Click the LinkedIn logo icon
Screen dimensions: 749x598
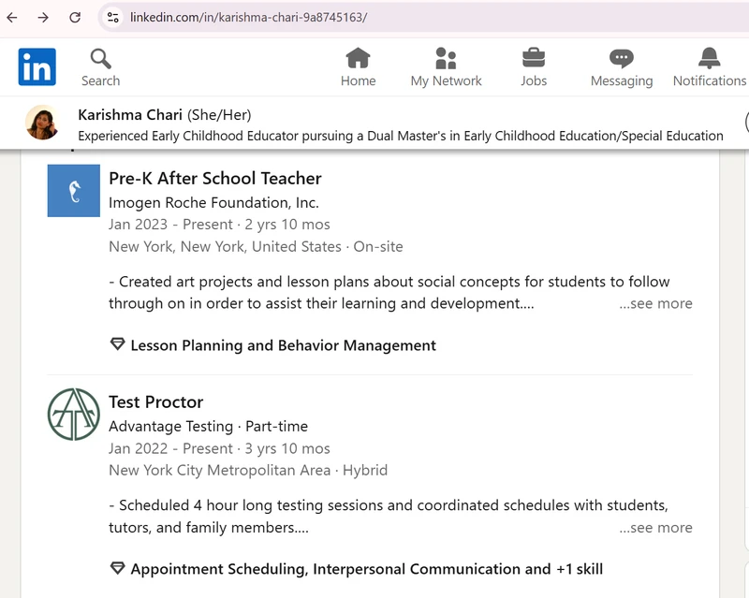click(37, 67)
